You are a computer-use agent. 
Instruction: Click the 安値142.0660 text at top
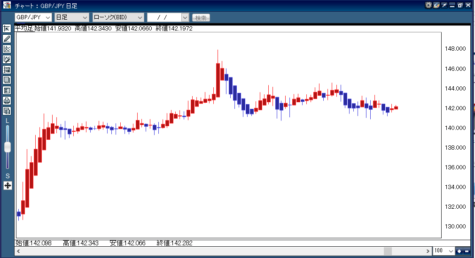point(133,29)
